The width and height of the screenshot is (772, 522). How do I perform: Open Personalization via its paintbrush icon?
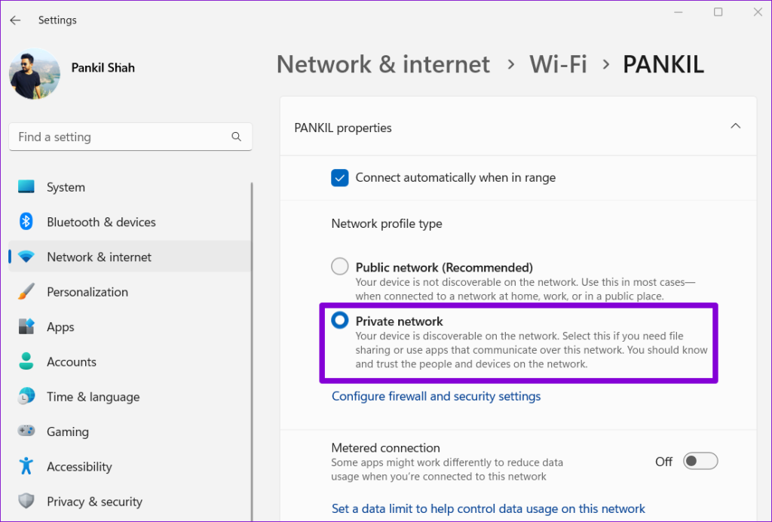[26, 292]
